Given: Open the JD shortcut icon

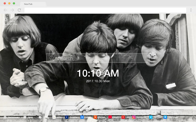Looking at the screenshot, I should click(x=123, y=117).
